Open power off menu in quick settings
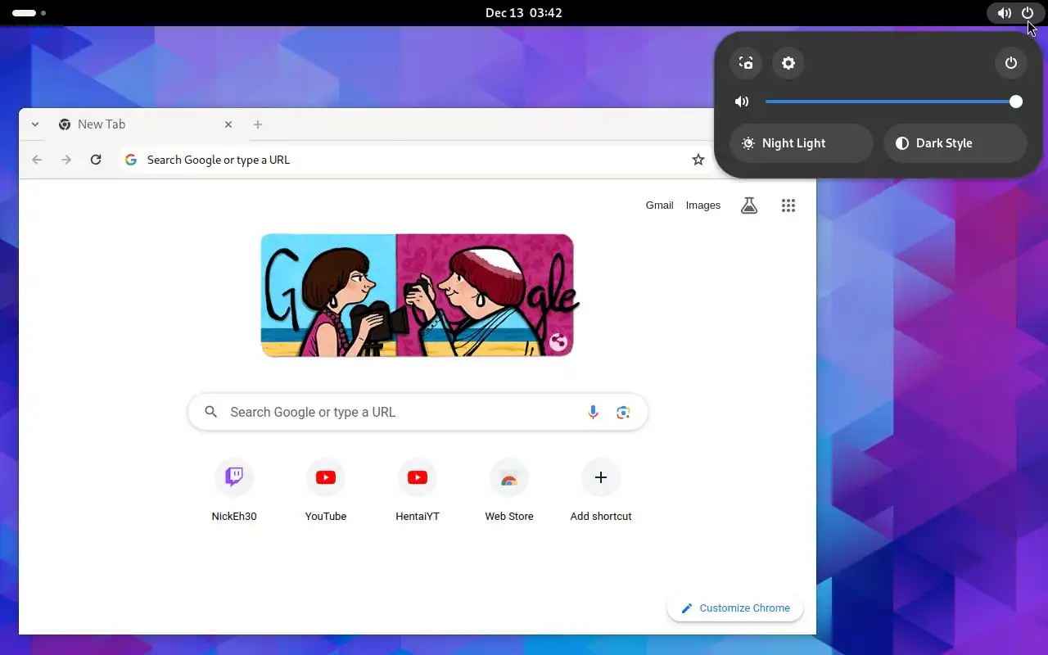 (1011, 63)
